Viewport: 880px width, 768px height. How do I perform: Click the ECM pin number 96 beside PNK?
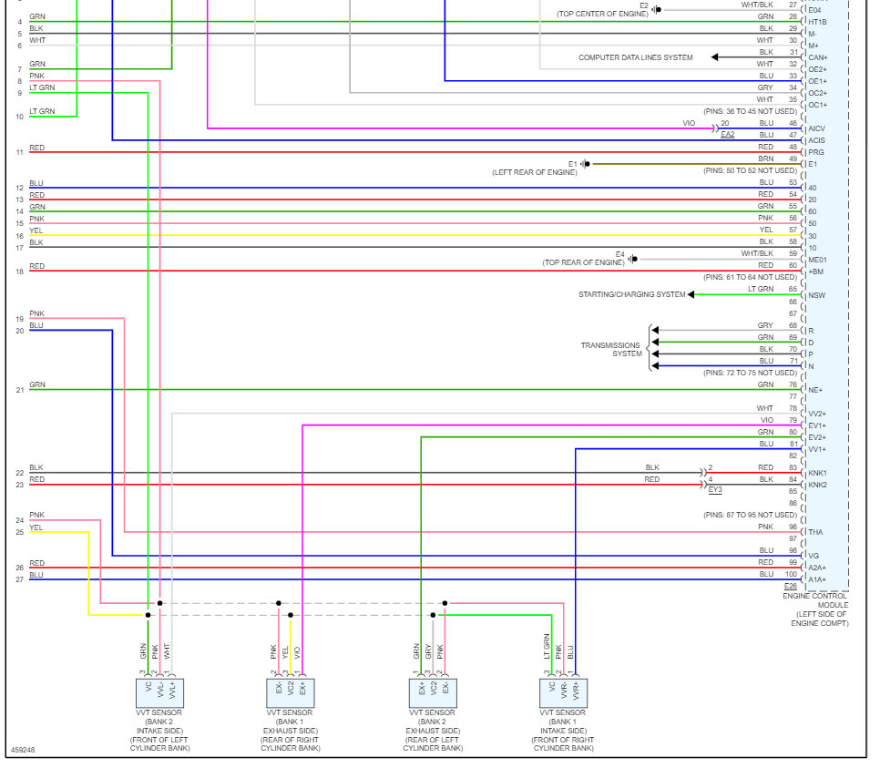(x=793, y=527)
